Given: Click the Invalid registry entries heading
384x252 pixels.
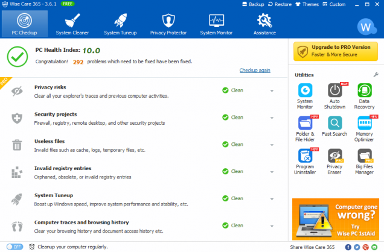Looking at the screenshot, I should point(63,168).
